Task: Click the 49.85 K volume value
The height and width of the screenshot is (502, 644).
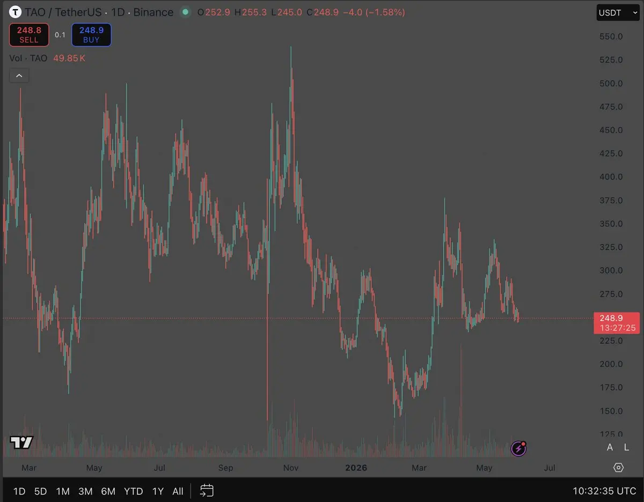Action: click(x=69, y=58)
